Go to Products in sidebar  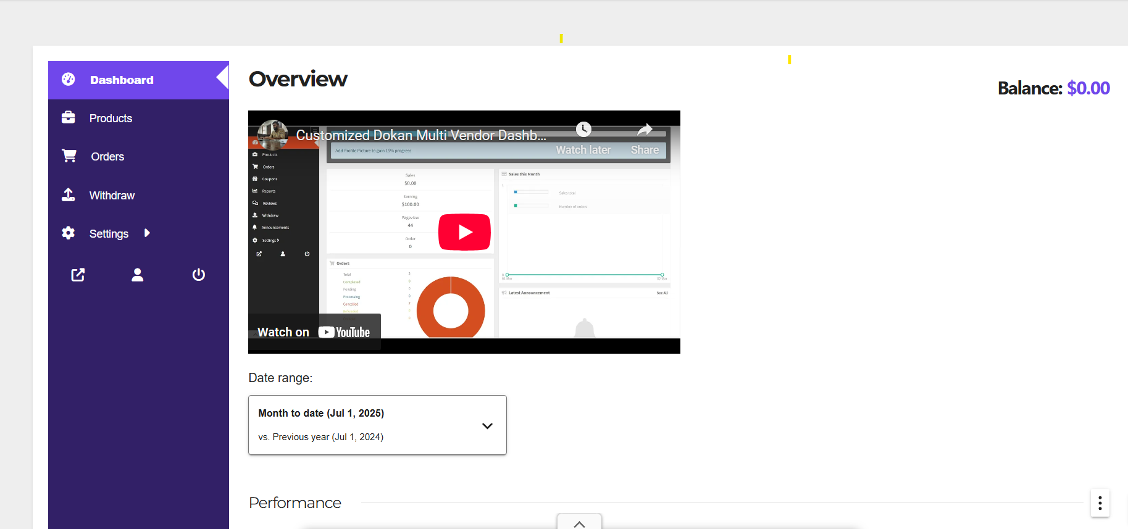(111, 119)
